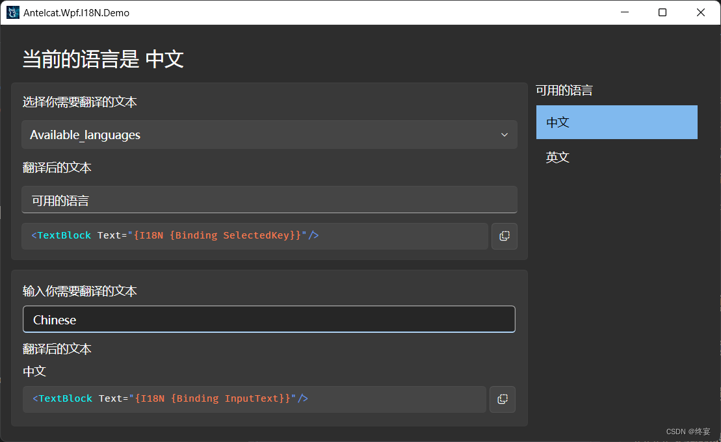The width and height of the screenshot is (721, 442).
Task: Focus the 可用的语言 translated text box
Action: (x=269, y=200)
